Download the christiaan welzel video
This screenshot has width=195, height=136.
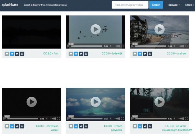[22, 126]
